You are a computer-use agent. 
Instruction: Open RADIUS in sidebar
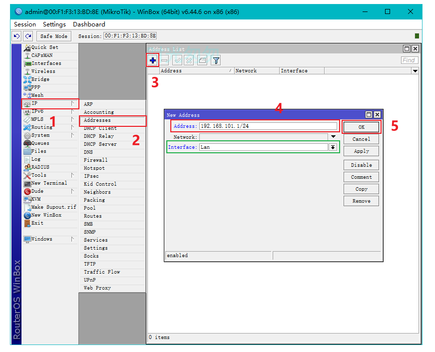point(50,168)
